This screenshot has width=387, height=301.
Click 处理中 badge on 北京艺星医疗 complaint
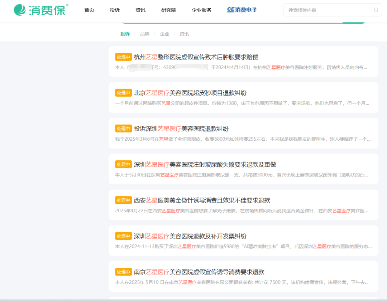[x=123, y=93]
